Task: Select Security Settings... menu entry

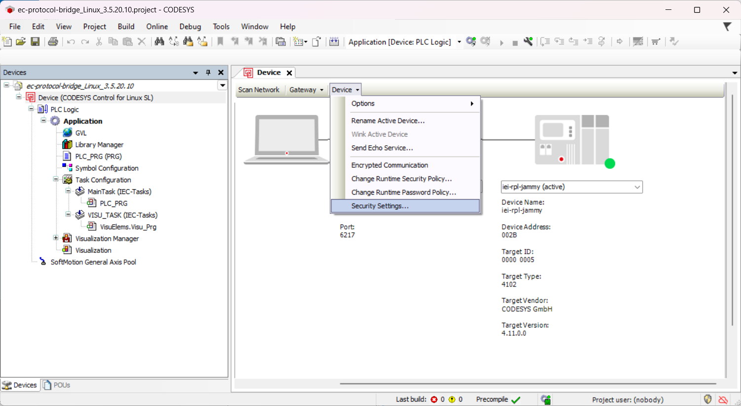Action: (x=405, y=206)
